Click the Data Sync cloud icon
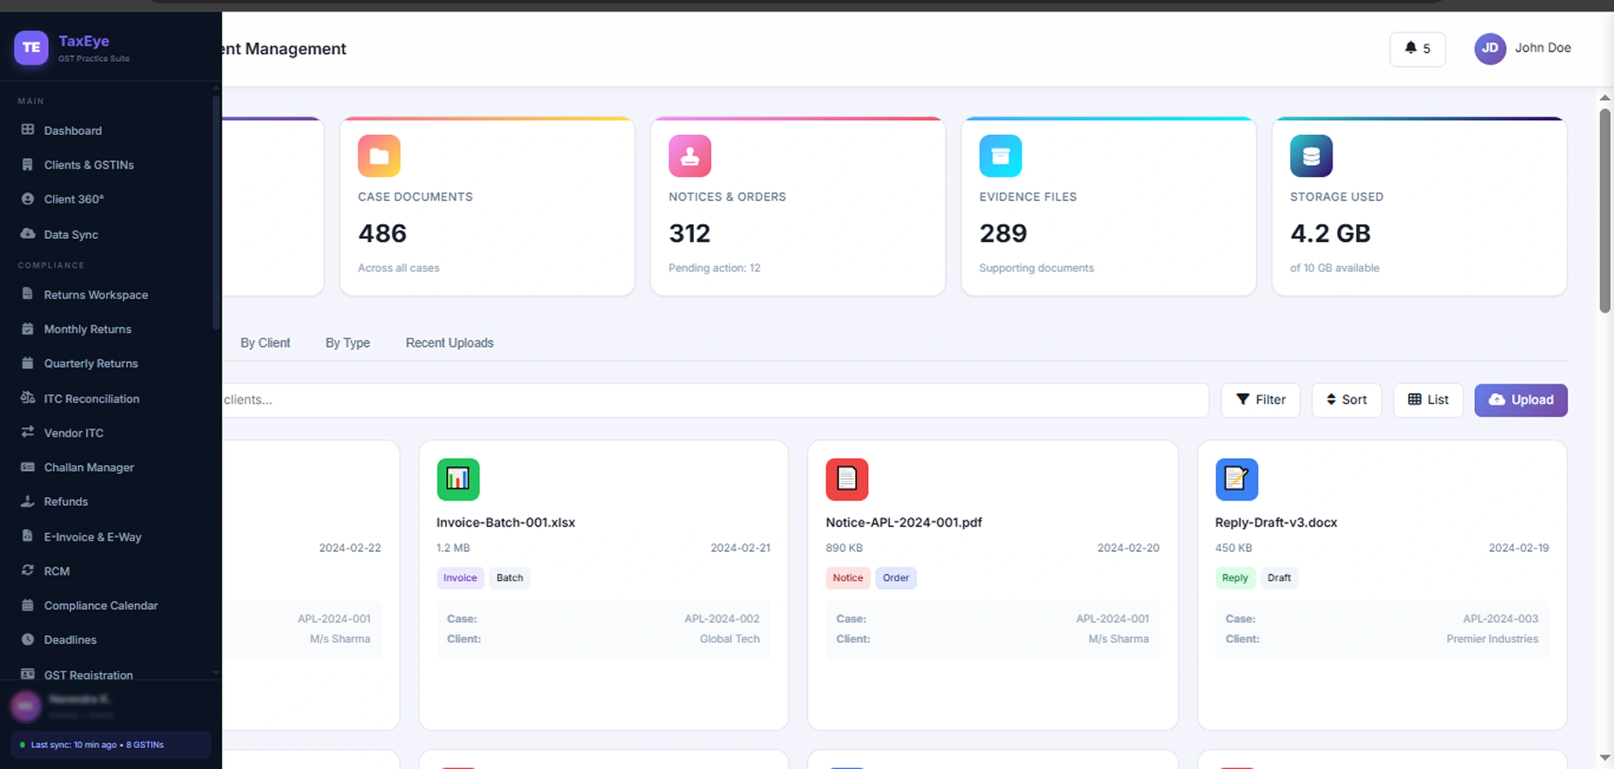The image size is (1614, 769). pos(28,233)
